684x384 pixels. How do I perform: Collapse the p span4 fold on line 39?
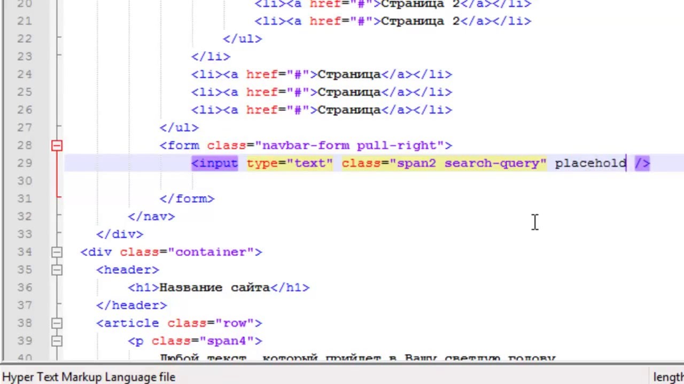[57, 341]
